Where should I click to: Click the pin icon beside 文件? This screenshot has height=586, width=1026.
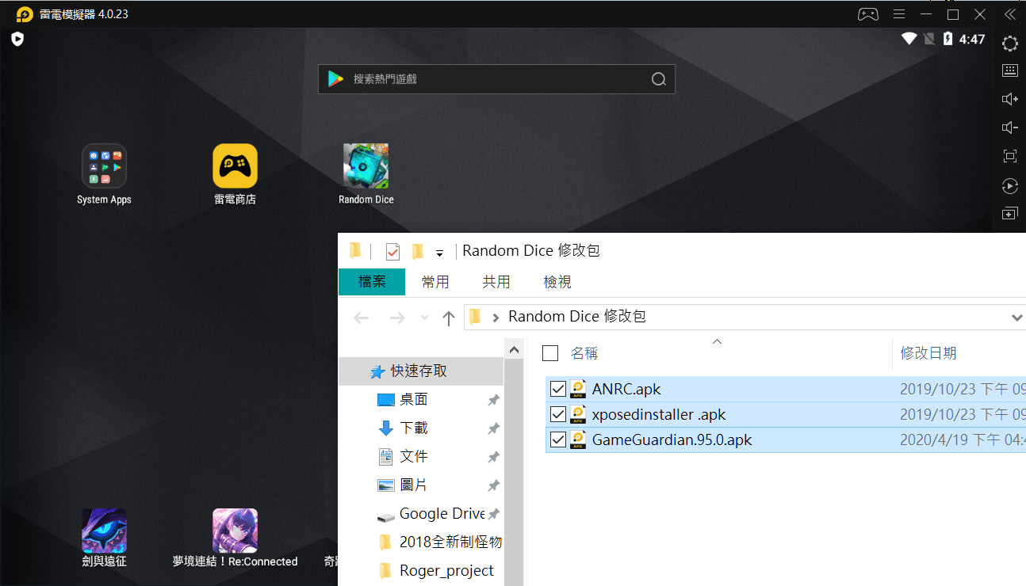[x=493, y=457]
